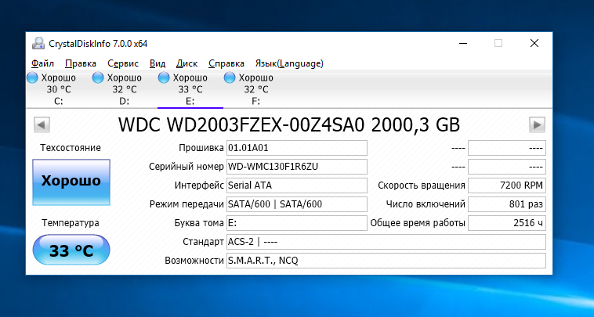The height and width of the screenshot is (317, 594).
Task: Click the firmware field 01.01A01
Action: click(297, 148)
